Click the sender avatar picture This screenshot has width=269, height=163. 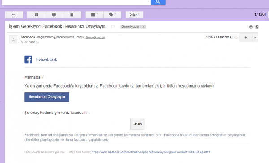tap(13, 39)
